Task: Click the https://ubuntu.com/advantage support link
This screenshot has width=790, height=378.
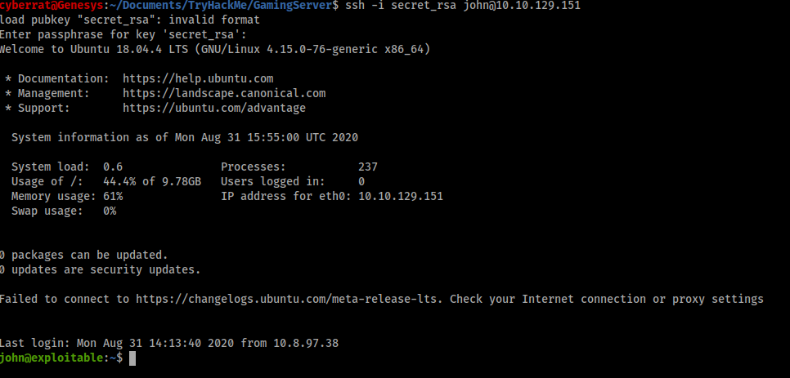Action: point(214,108)
